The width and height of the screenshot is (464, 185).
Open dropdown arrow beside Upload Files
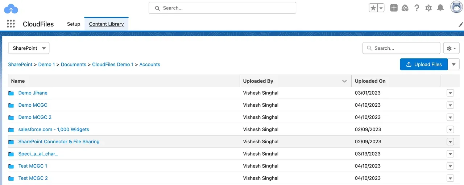tap(453, 64)
